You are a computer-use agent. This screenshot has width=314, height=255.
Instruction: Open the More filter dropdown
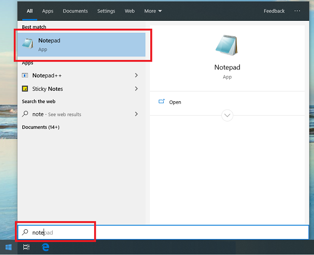pyautogui.click(x=153, y=11)
